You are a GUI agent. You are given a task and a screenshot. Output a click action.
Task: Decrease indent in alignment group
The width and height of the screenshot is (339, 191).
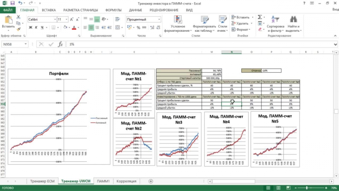point(104,28)
